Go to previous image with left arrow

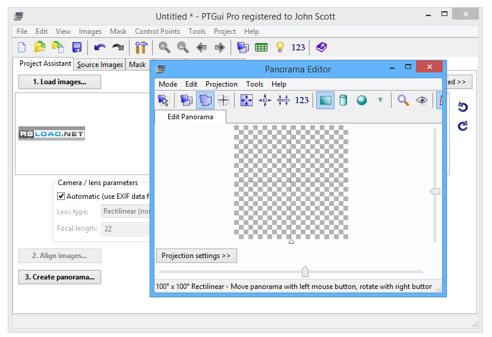click(x=201, y=47)
